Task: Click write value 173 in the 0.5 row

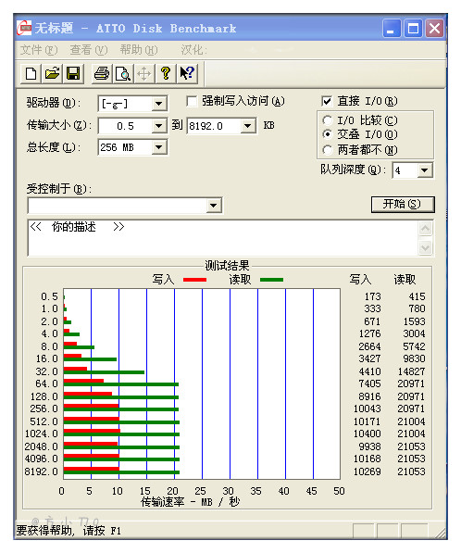Action: pos(373,296)
